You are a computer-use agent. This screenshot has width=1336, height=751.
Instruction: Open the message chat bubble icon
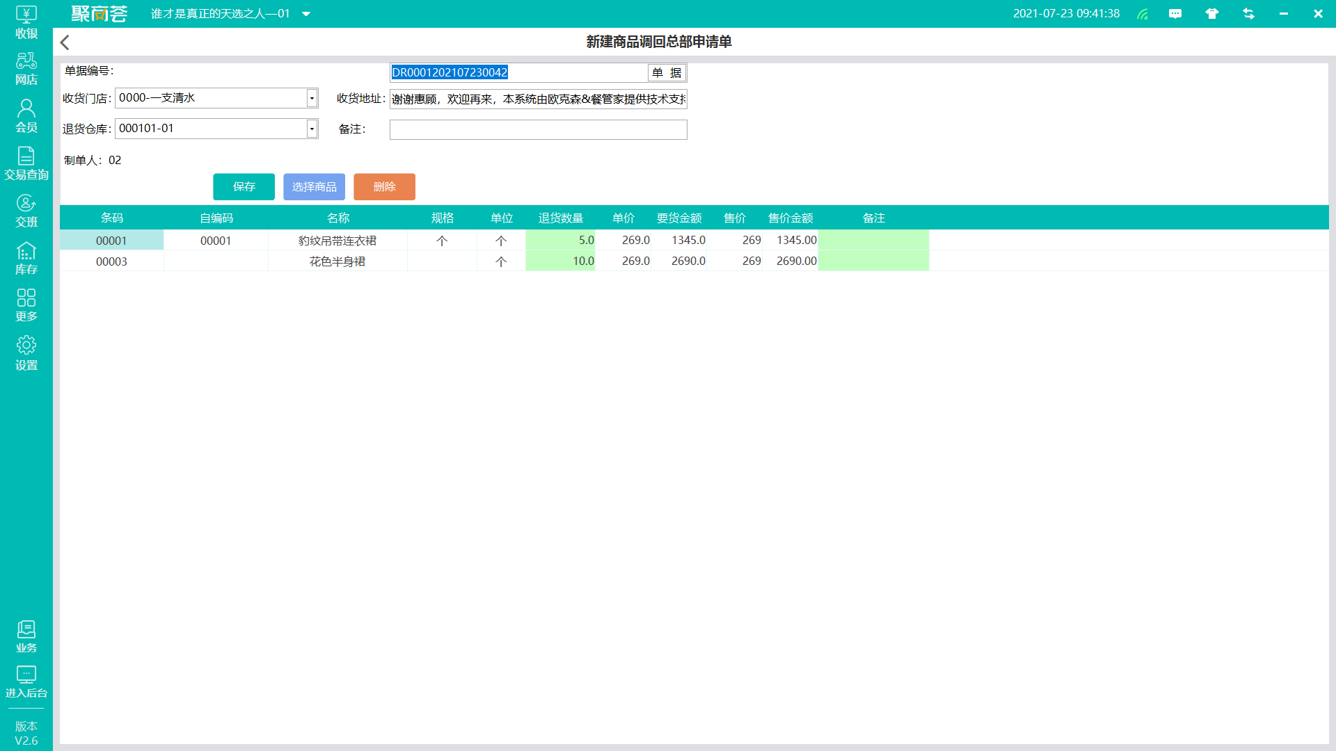tap(1175, 14)
